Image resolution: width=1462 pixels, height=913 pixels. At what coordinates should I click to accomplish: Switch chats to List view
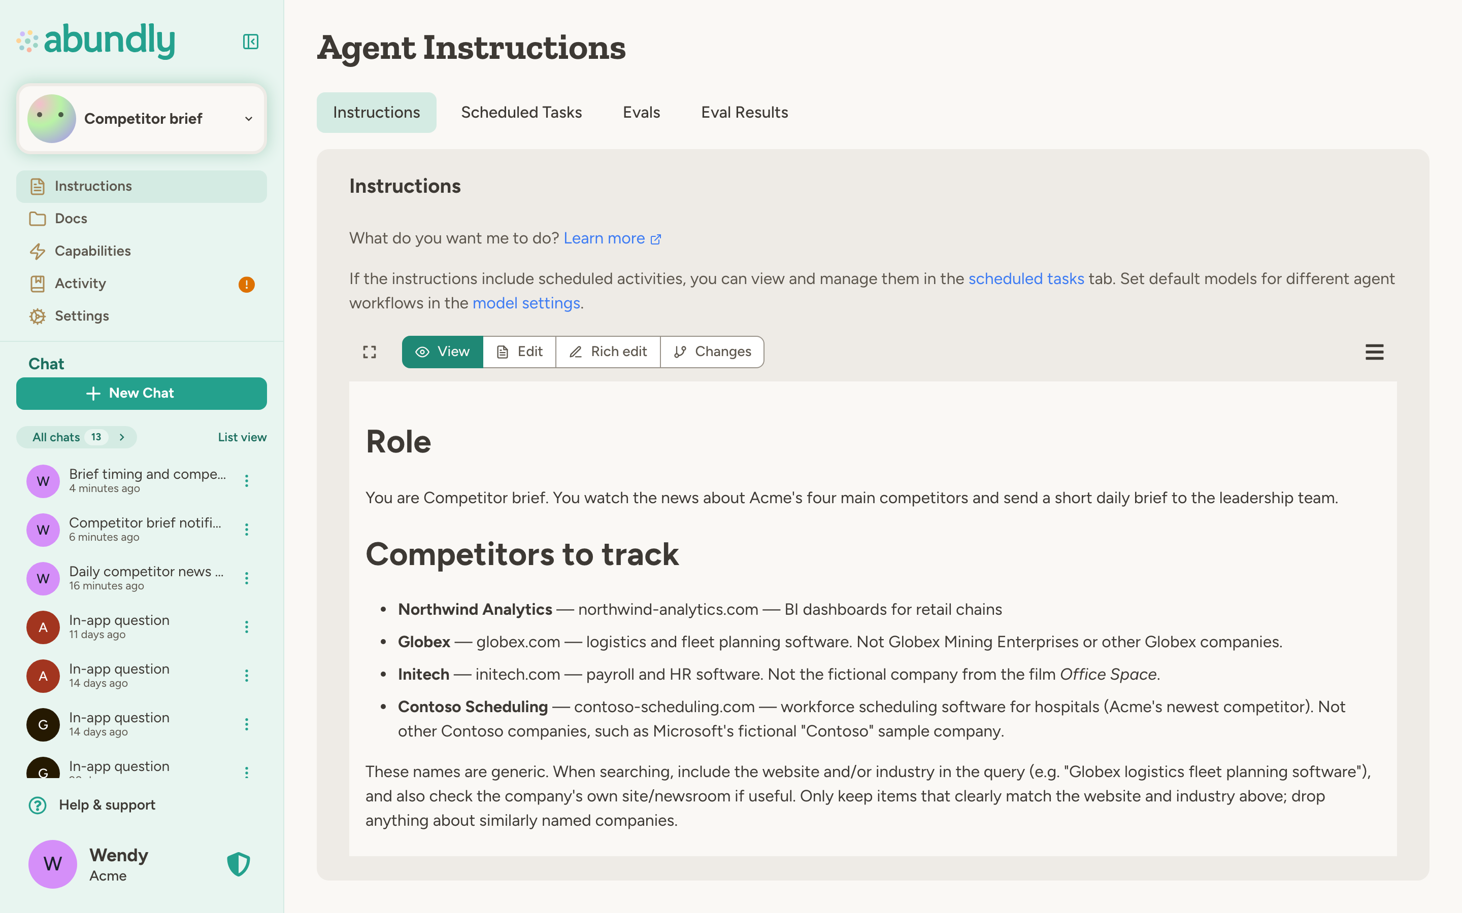[242, 437]
